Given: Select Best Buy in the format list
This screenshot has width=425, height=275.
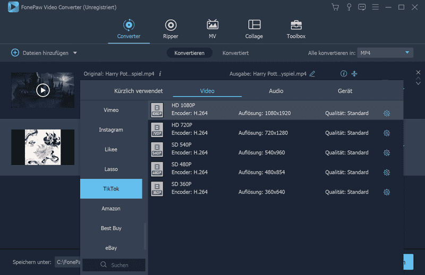Looking at the screenshot, I should pyautogui.click(x=111, y=228).
